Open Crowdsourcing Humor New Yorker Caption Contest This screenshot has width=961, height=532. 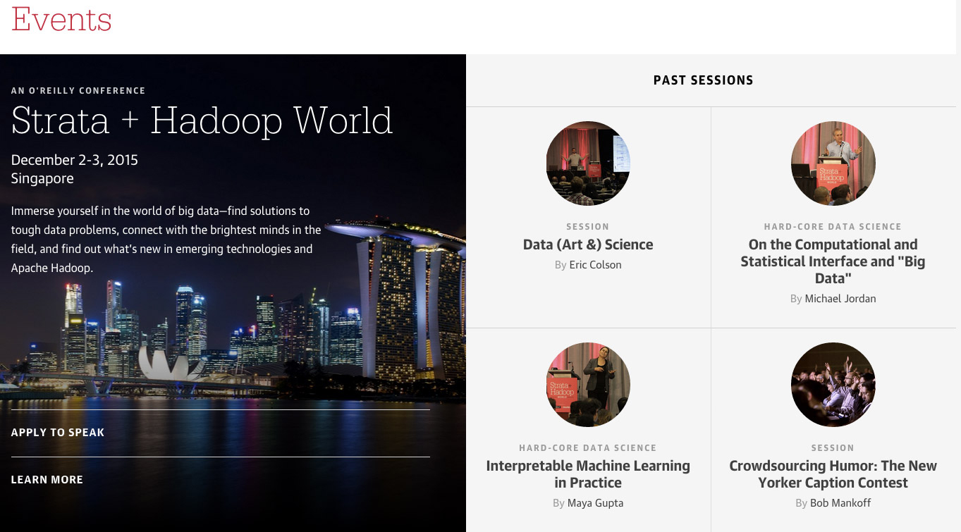coord(833,474)
